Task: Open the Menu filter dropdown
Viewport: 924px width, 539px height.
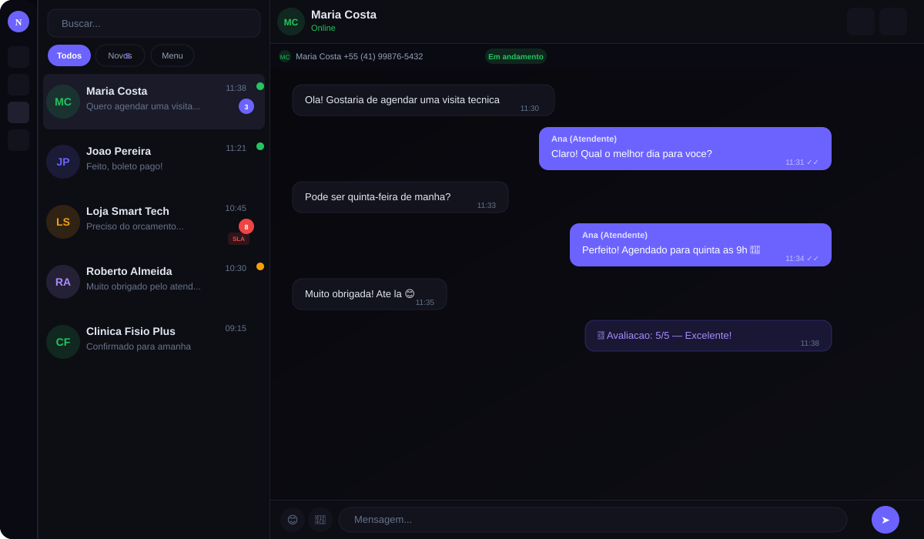Action: click(172, 55)
